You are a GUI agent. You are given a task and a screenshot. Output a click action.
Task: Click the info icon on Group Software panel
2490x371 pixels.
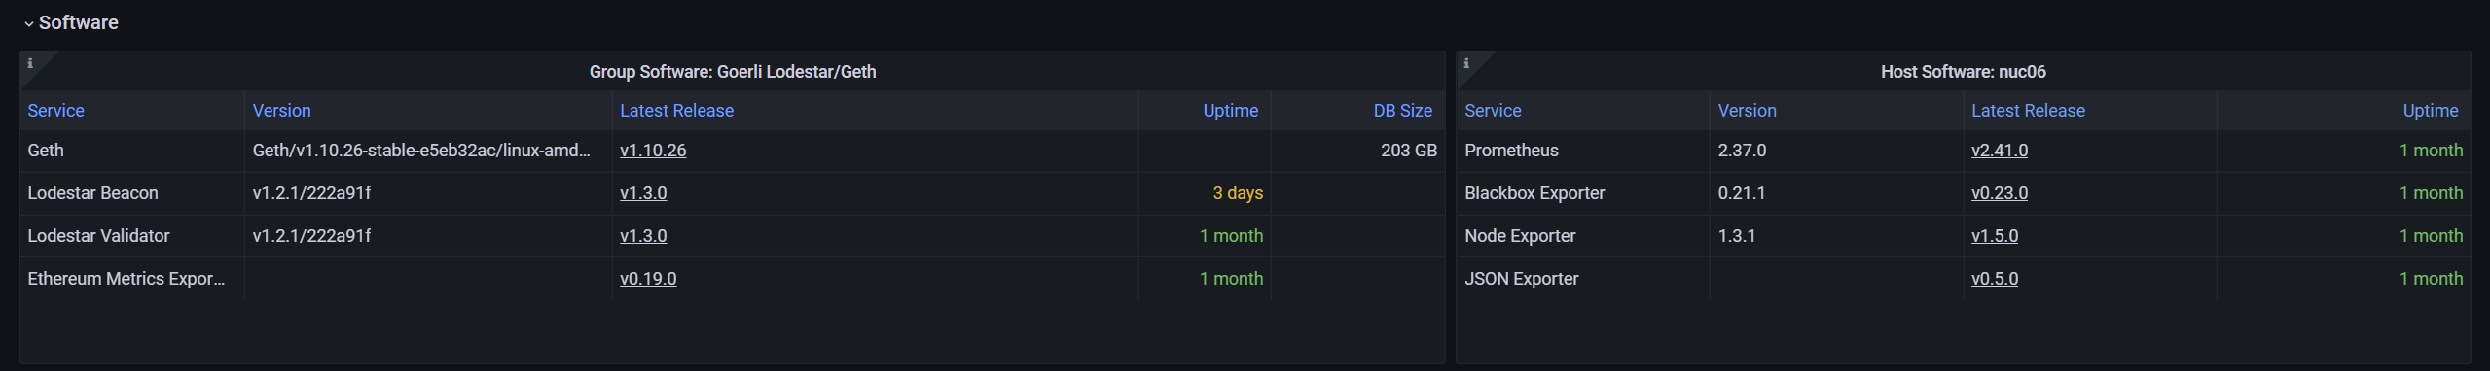30,63
